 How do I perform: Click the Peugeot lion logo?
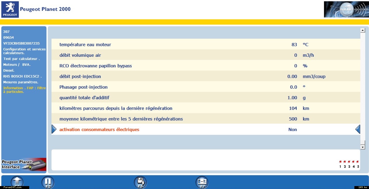[x=10, y=9]
